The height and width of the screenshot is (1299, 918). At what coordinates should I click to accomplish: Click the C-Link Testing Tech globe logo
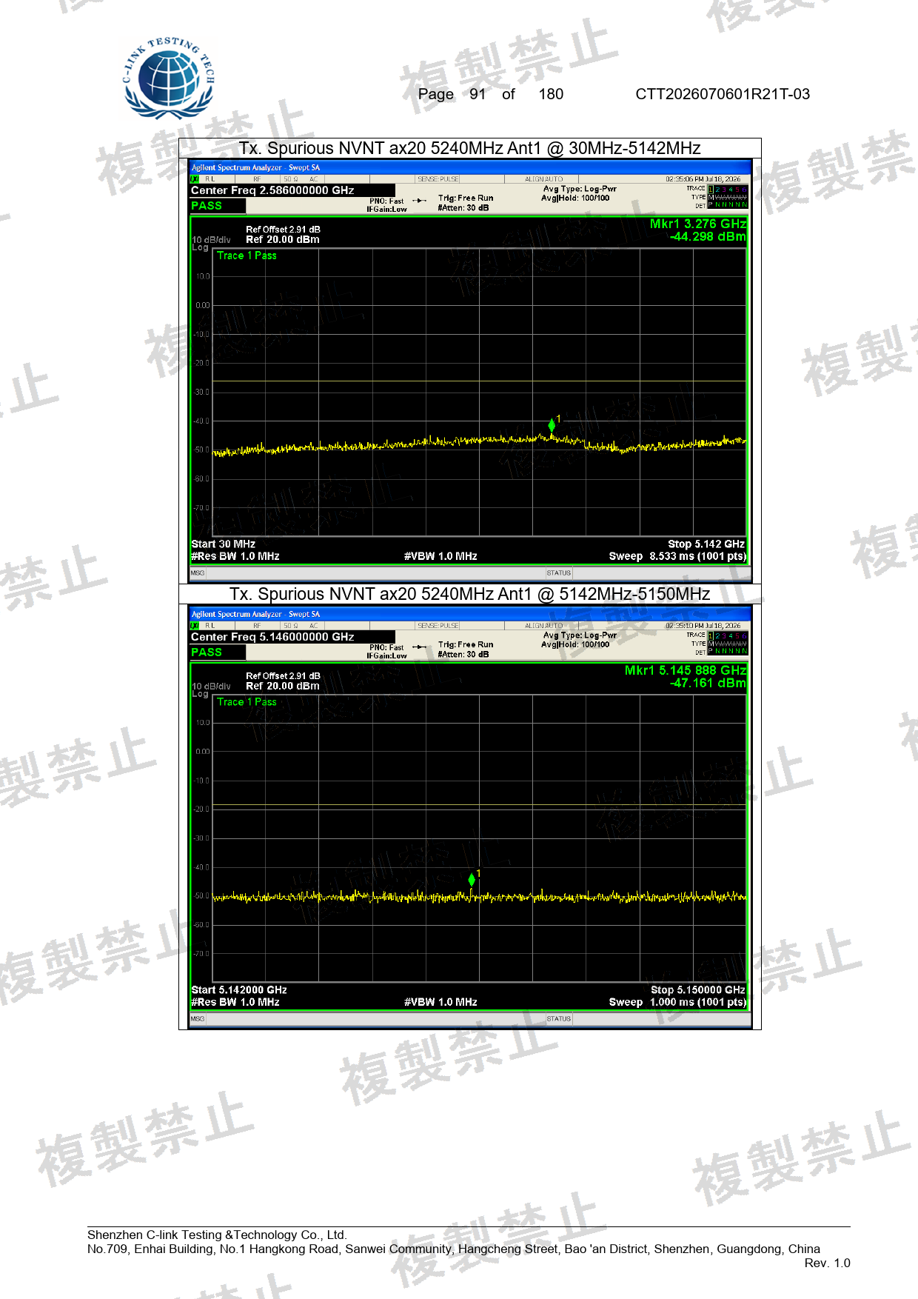pyautogui.click(x=170, y=79)
